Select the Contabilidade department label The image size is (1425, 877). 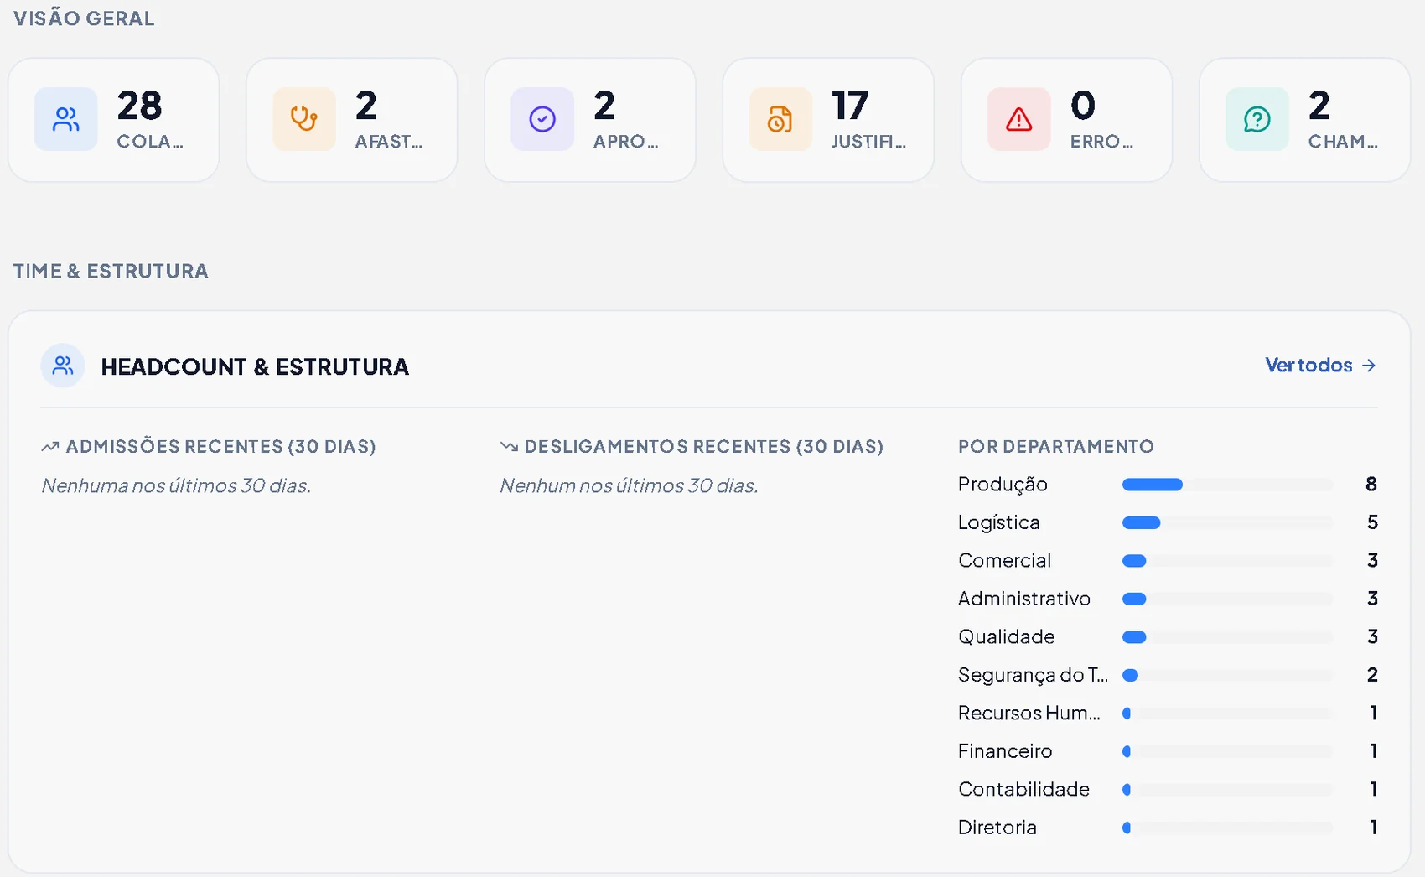(1023, 790)
